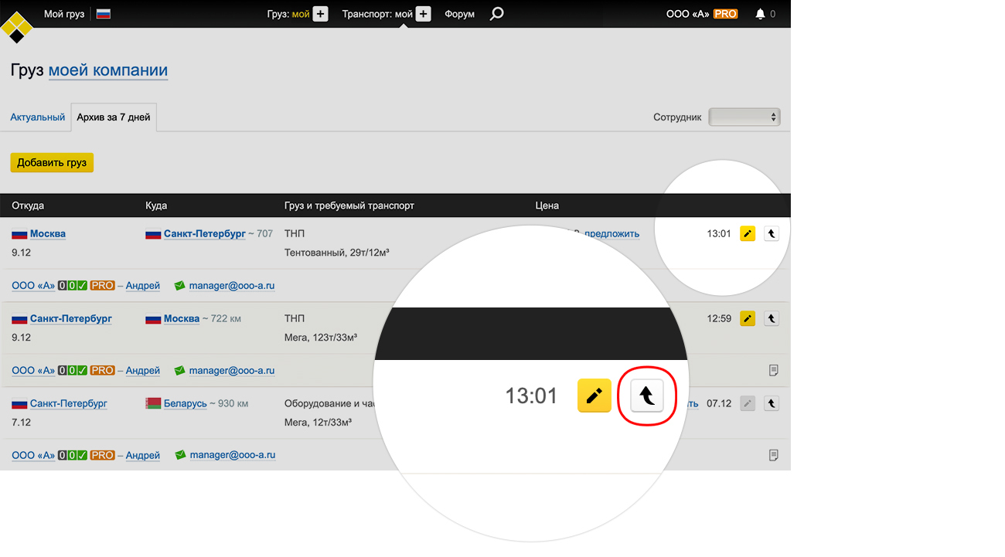The width and height of the screenshot is (1005, 557).
Task: Open Москва origin link dated 9.12
Action: (48, 234)
